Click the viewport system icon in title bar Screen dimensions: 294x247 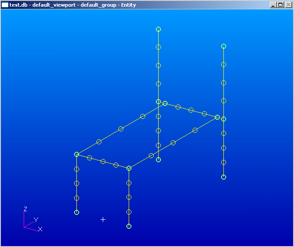click(x=5, y=5)
